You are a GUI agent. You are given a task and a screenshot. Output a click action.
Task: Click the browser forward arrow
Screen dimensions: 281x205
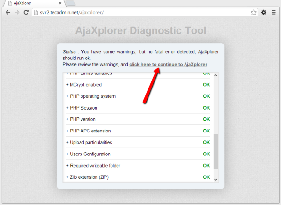click(x=17, y=12)
